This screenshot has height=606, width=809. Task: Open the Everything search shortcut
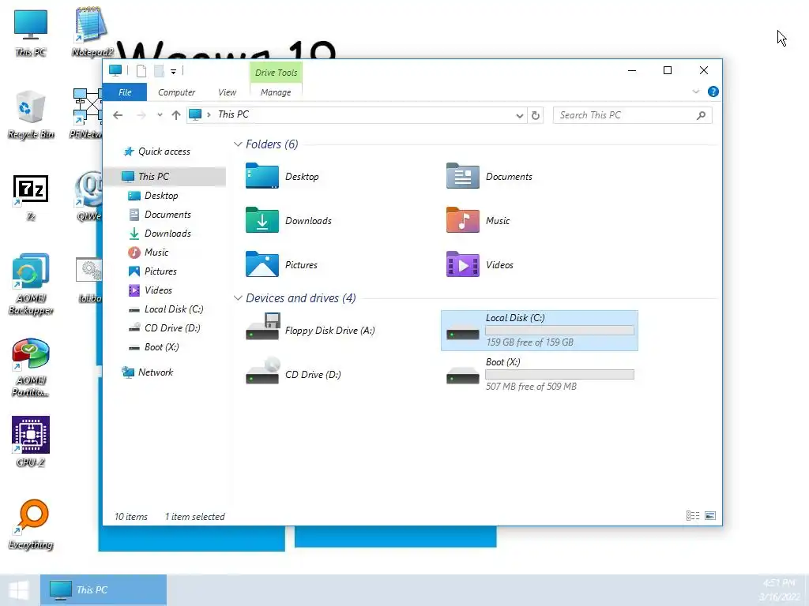point(31,525)
